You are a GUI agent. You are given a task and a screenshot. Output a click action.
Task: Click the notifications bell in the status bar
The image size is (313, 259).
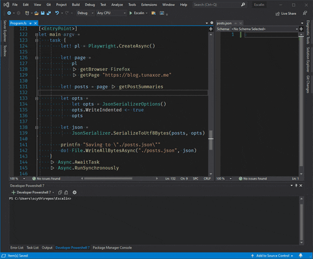(301, 256)
